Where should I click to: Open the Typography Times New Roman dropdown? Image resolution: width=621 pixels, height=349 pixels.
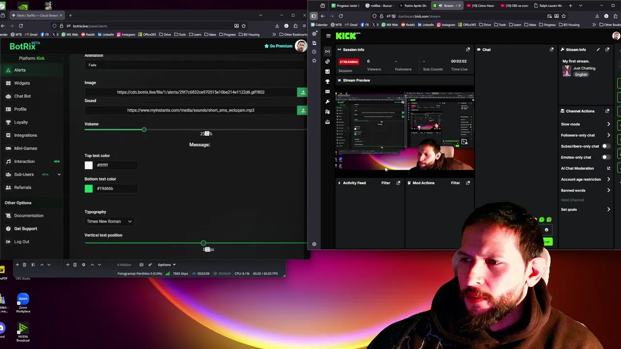tap(109, 222)
